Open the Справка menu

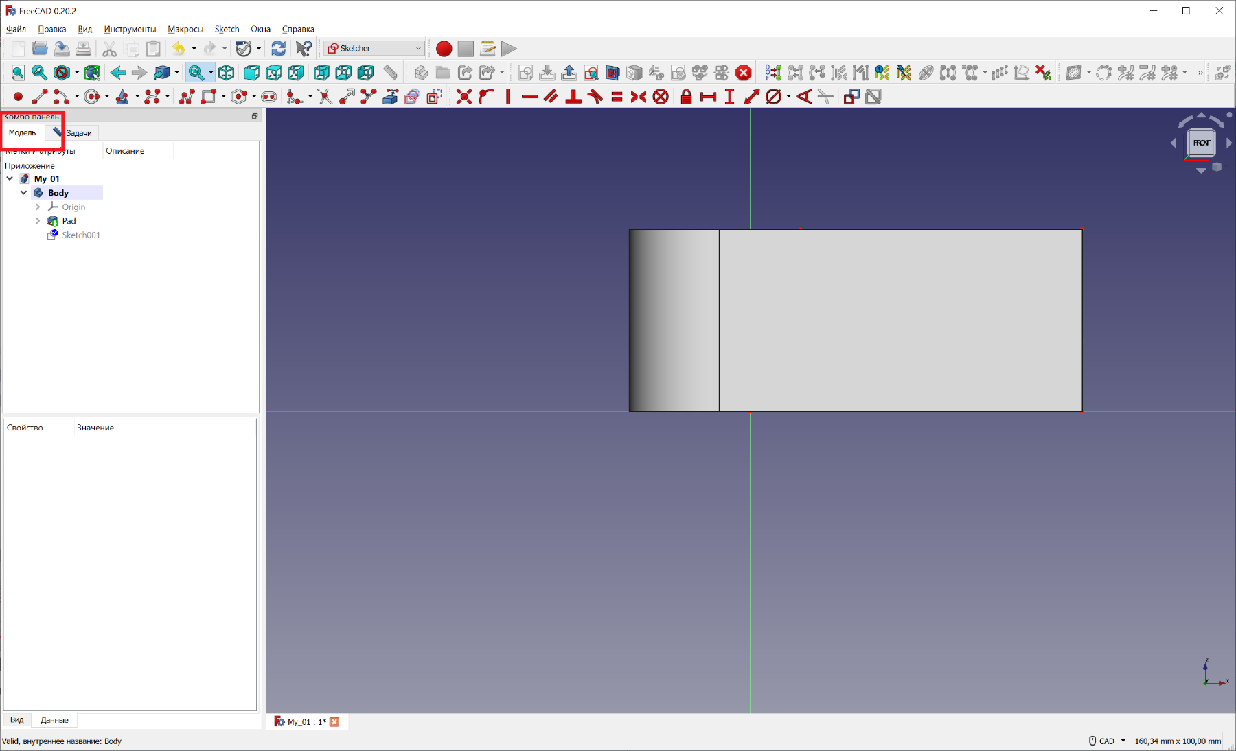298,29
